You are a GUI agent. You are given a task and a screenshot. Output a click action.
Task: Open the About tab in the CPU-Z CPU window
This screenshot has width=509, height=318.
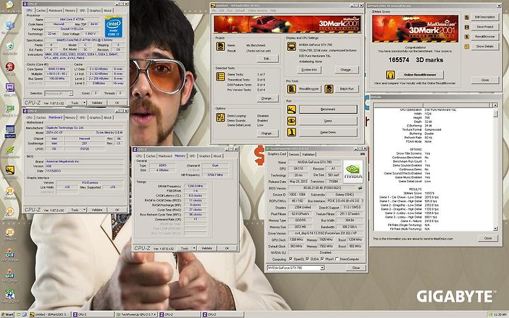107,11
